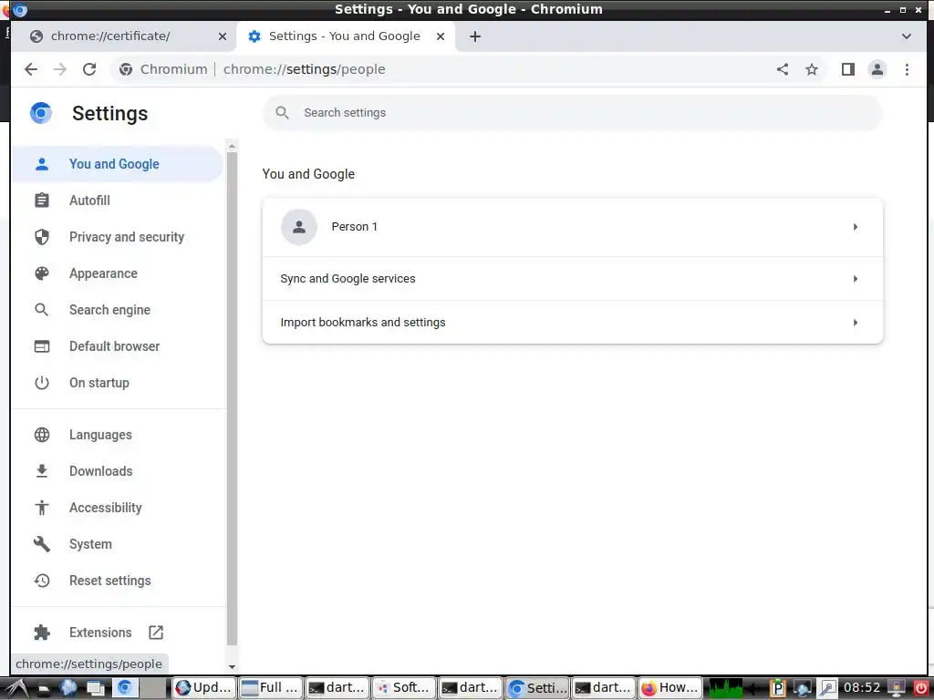Expand Sync and Google services arrow

point(856,279)
